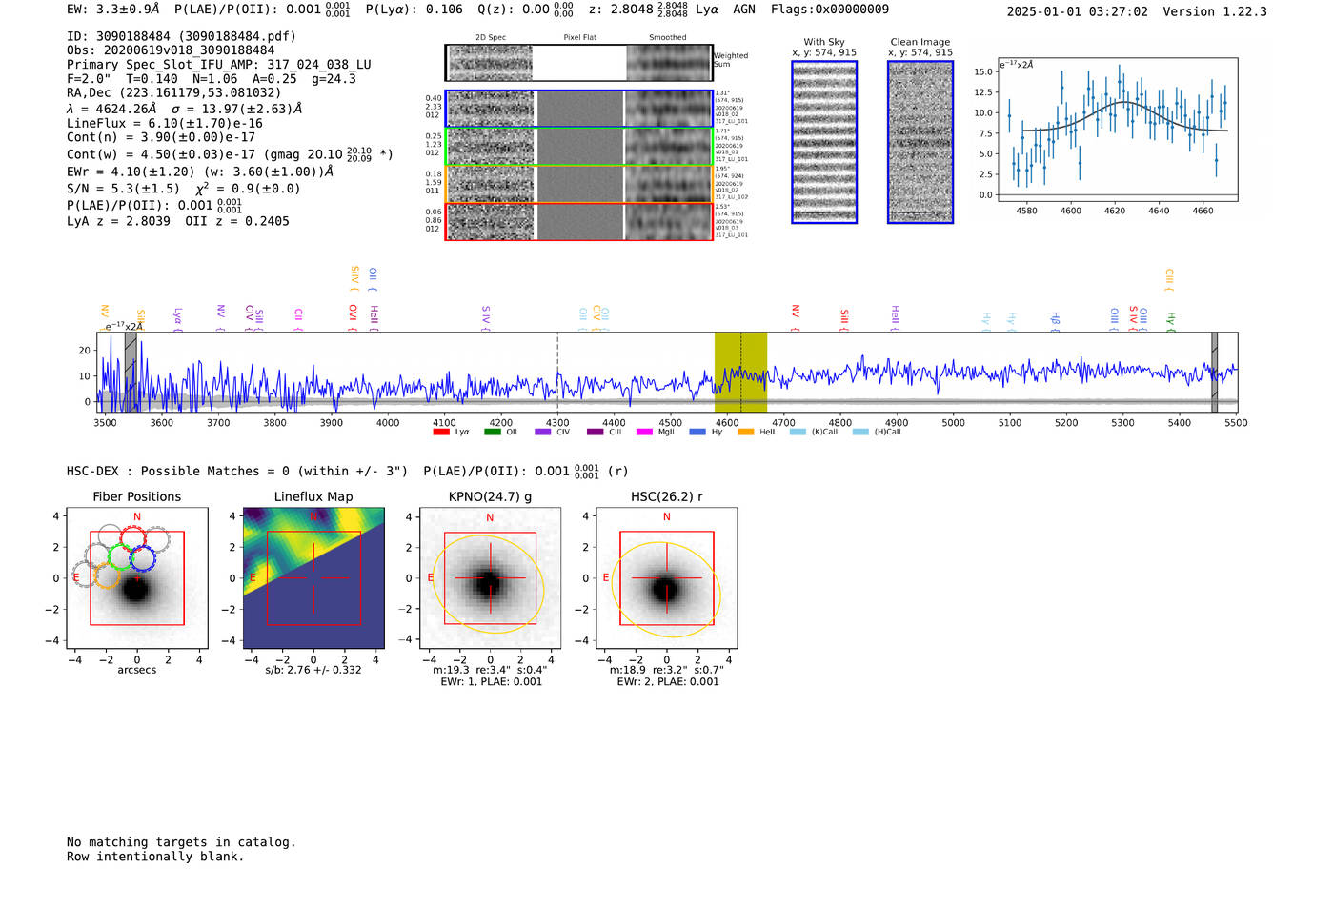The image size is (1334, 908).
Task: Open the emission line Gaussian fit plot
Action: [1117, 130]
